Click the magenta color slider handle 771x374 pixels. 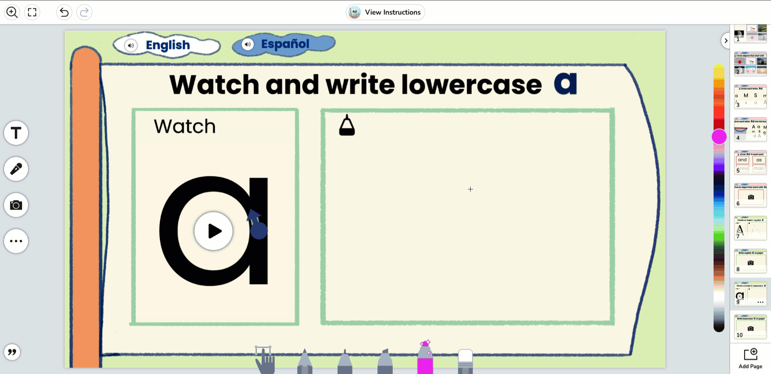(719, 137)
